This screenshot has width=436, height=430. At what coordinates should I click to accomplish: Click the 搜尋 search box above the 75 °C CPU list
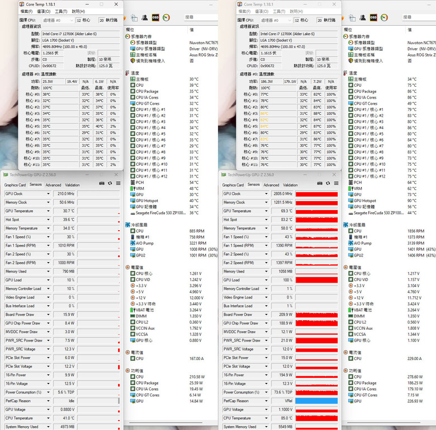419,17
